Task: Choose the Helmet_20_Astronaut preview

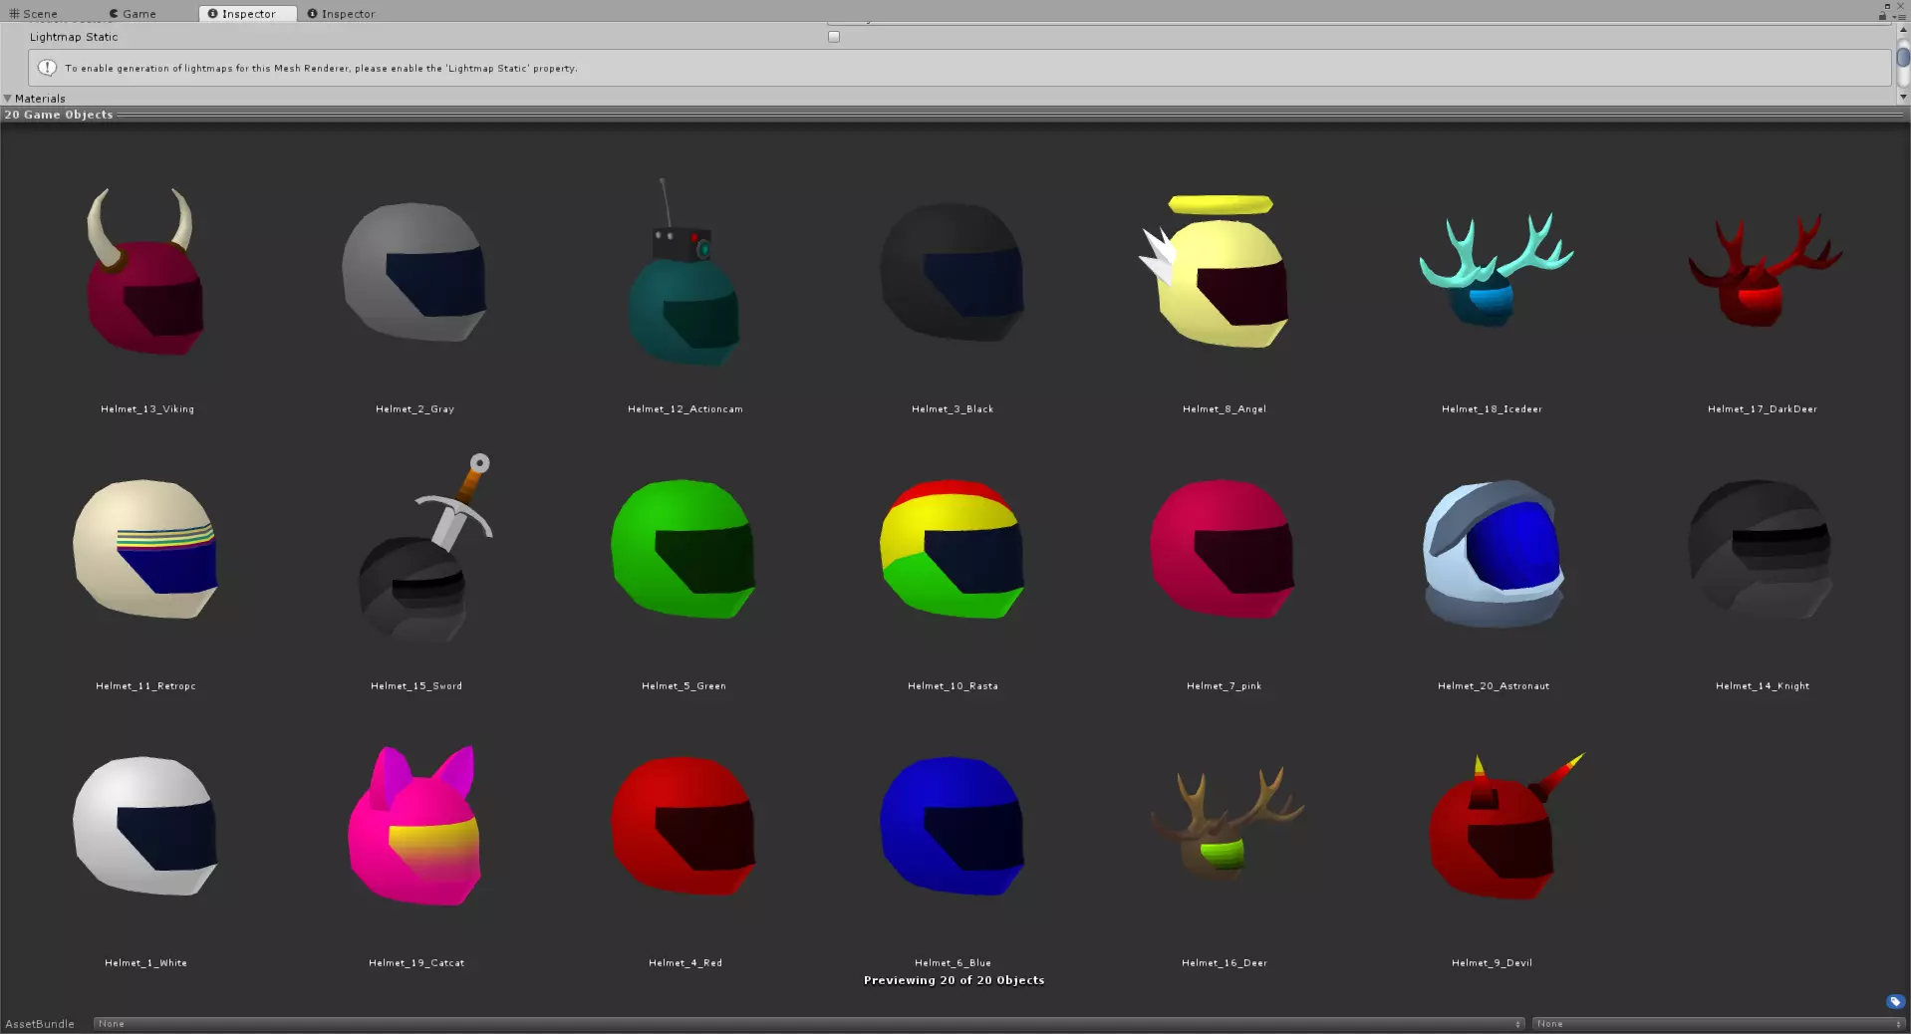Action: click(x=1493, y=553)
